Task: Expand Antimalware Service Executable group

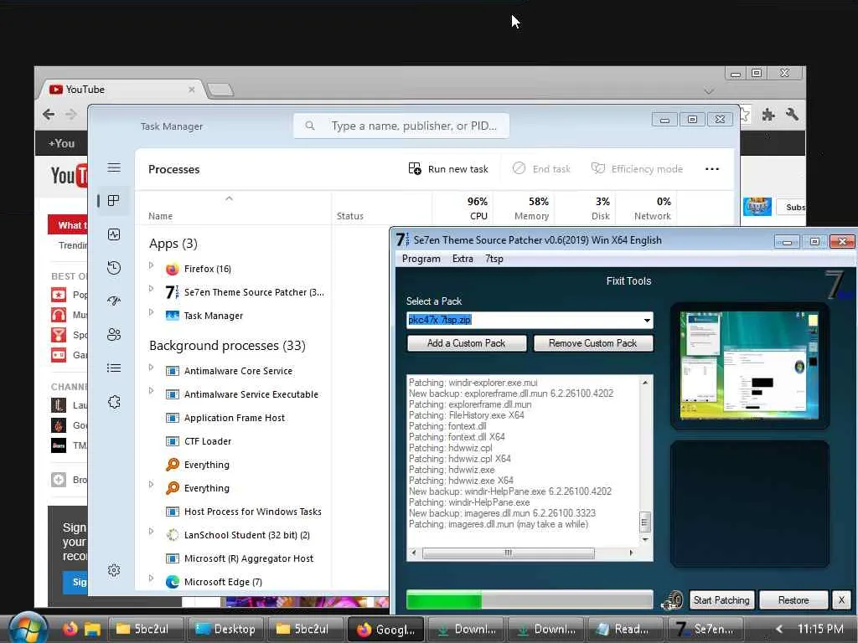Action: coord(152,390)
